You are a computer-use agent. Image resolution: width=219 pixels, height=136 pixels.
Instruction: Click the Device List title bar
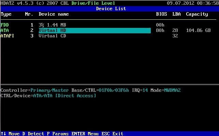109,8
